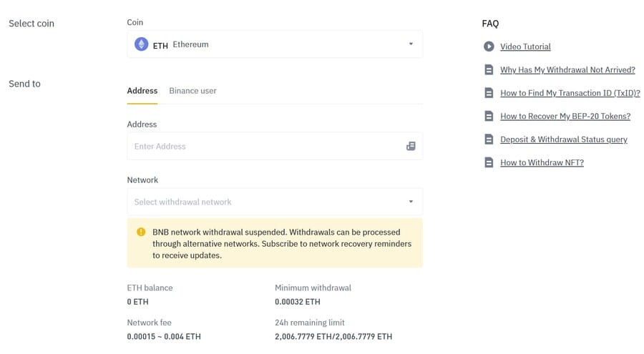Click the 0.00032 ETH minimum withdrawal value
The image size is (644, 354).
point(298,301)
